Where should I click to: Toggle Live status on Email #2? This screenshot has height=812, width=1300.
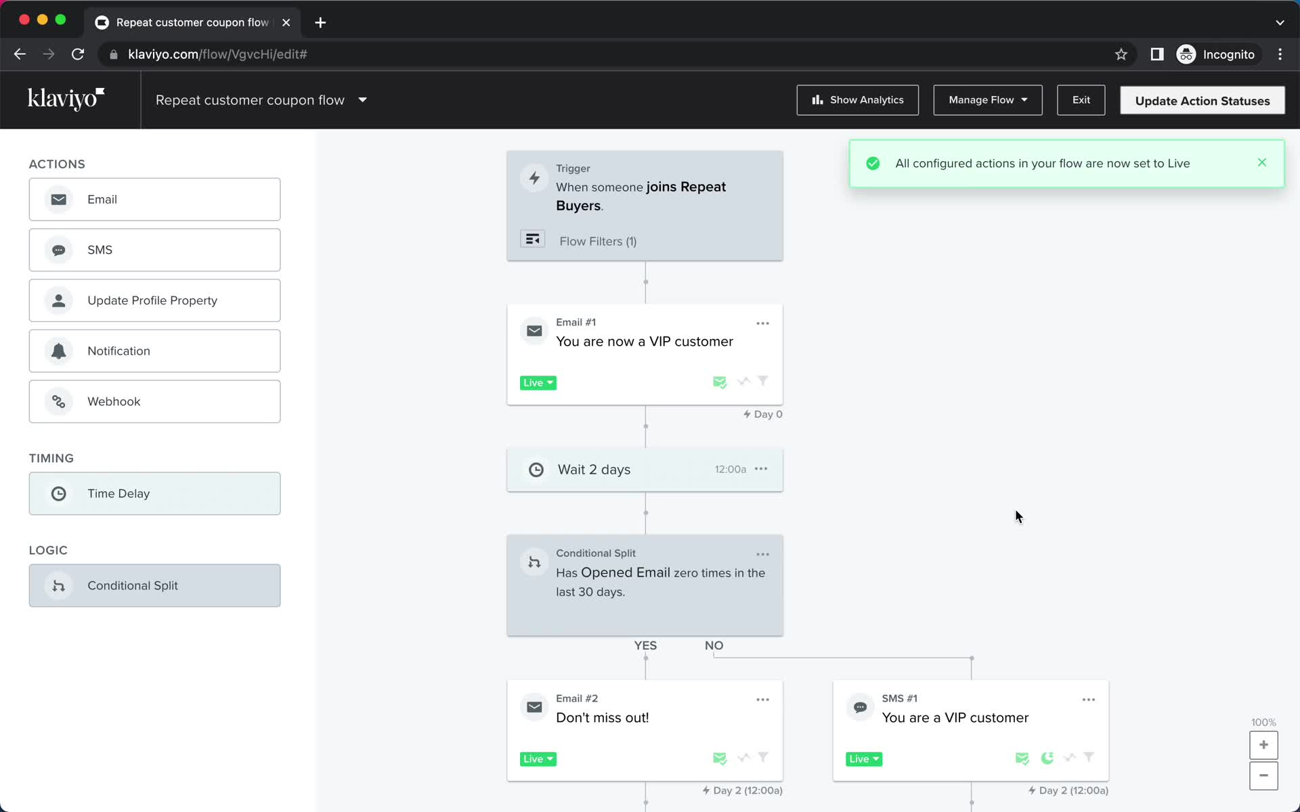tap(538, 758)
